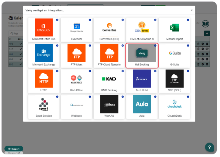Select the FTP Cloud Tjeneste tile
220x157 pixels.
pyautogui.click(x=109, y=55)
